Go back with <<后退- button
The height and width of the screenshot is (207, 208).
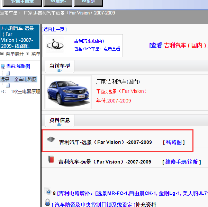pos(58,3)
